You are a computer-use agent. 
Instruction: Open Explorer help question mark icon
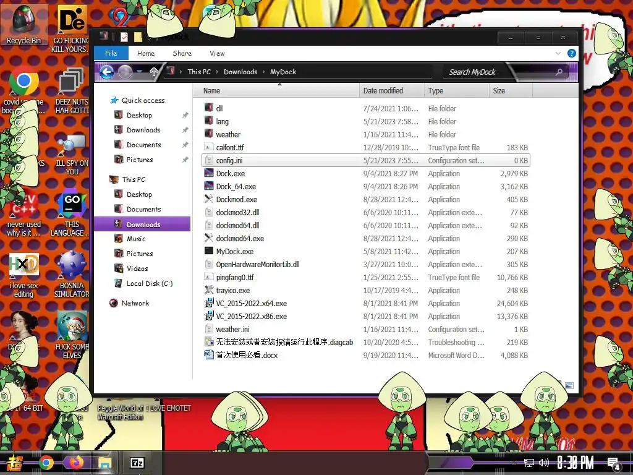[x=572, y=53]
